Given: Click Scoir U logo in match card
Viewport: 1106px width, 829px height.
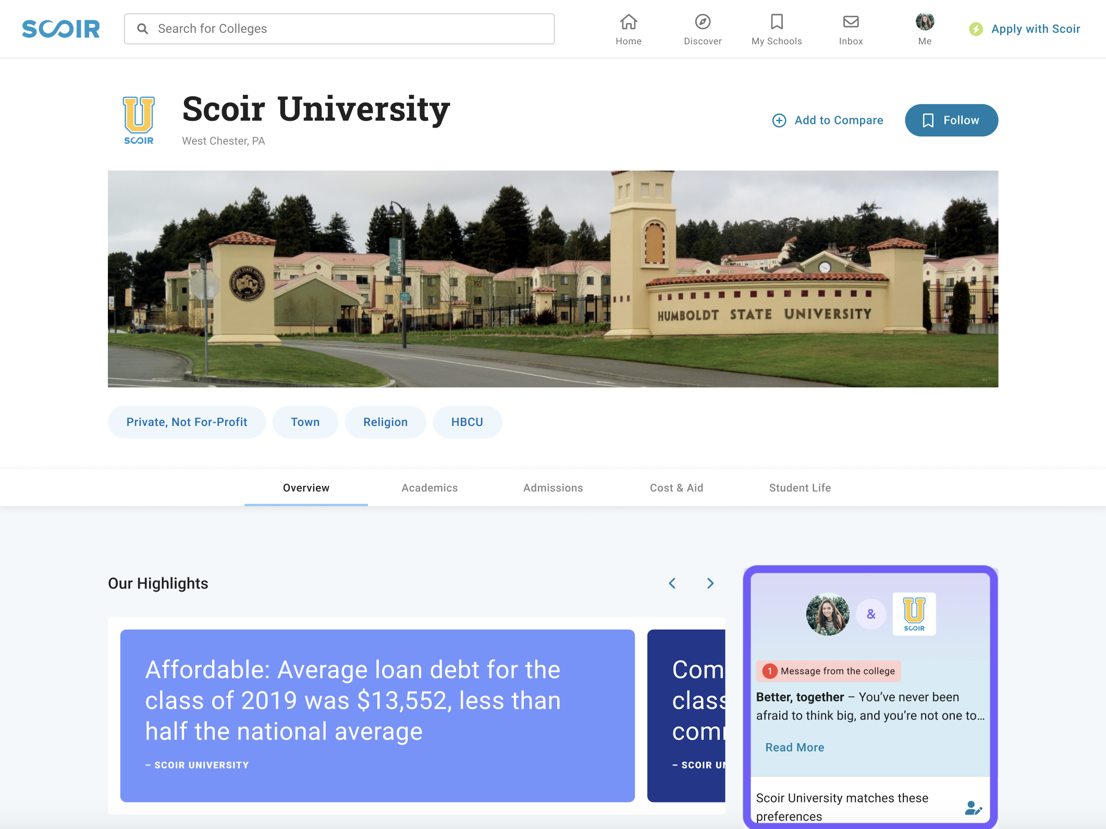Looking at the screenshot, I should (x=914, y=614).
